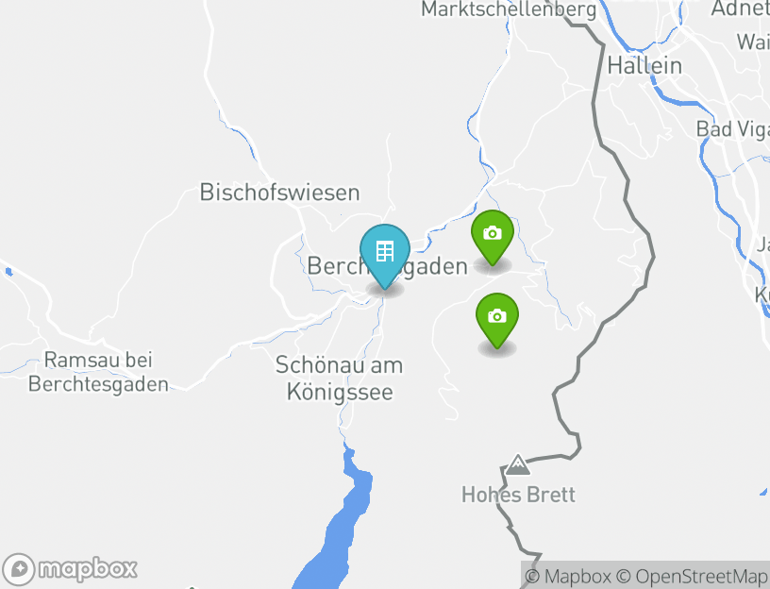Screen dimensions: 770x589
Task: Click the Bischofswiesen town label
Action: 279,192
